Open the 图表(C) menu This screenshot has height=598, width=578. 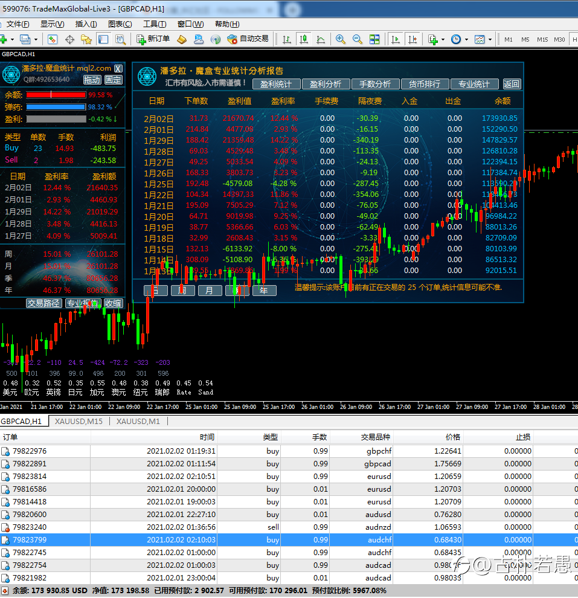tap(120, 24)
